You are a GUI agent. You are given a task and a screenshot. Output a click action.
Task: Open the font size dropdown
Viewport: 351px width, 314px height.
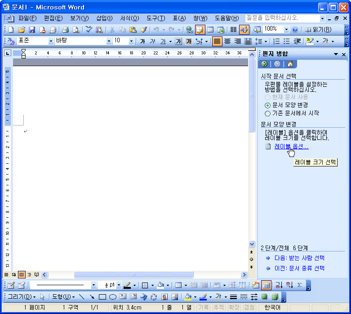coord(131,41)
